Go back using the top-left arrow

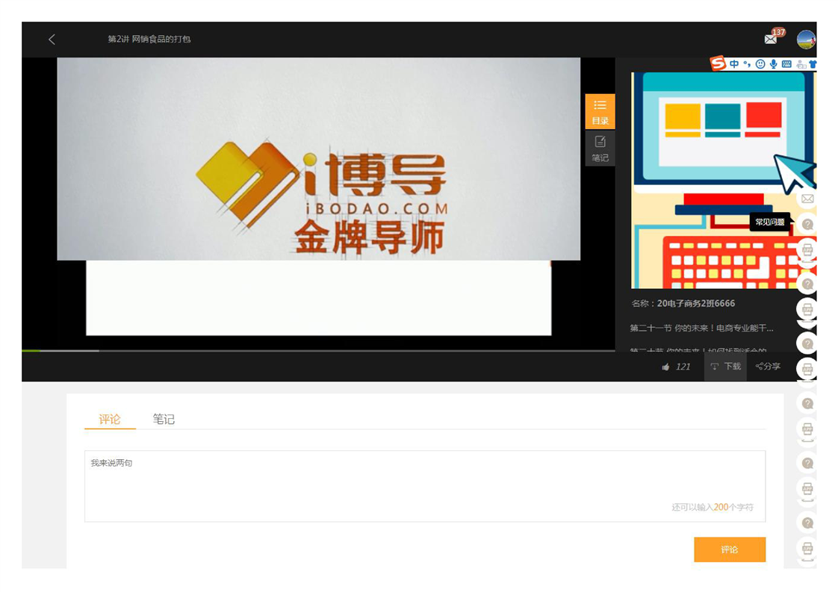click(x=52, y=40)
